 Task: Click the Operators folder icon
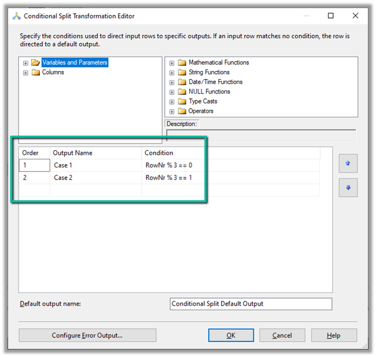click(x=182, y=111)
